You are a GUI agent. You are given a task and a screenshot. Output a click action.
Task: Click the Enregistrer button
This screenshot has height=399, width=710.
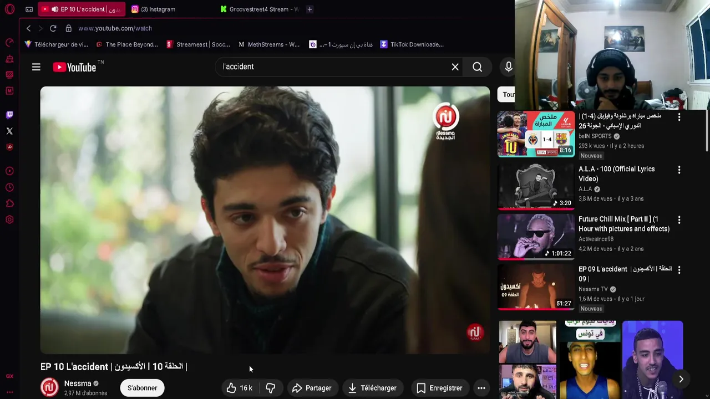point(439,388)
